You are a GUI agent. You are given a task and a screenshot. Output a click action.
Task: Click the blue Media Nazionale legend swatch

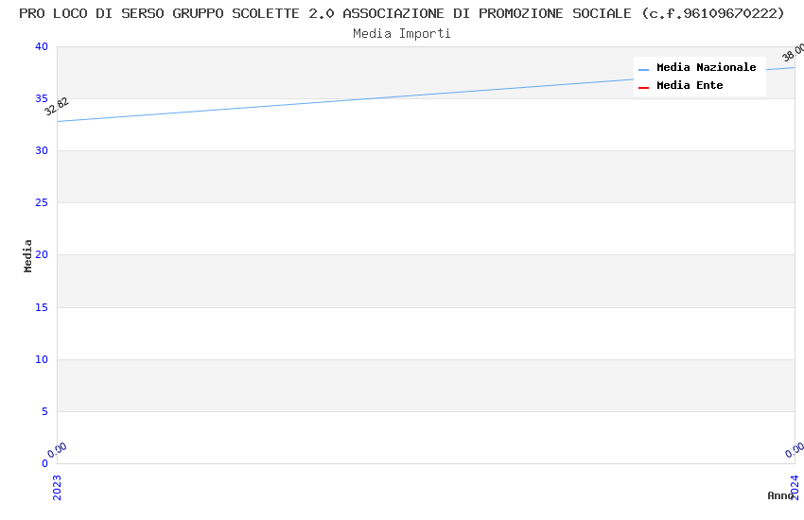[x=643, y=69]
